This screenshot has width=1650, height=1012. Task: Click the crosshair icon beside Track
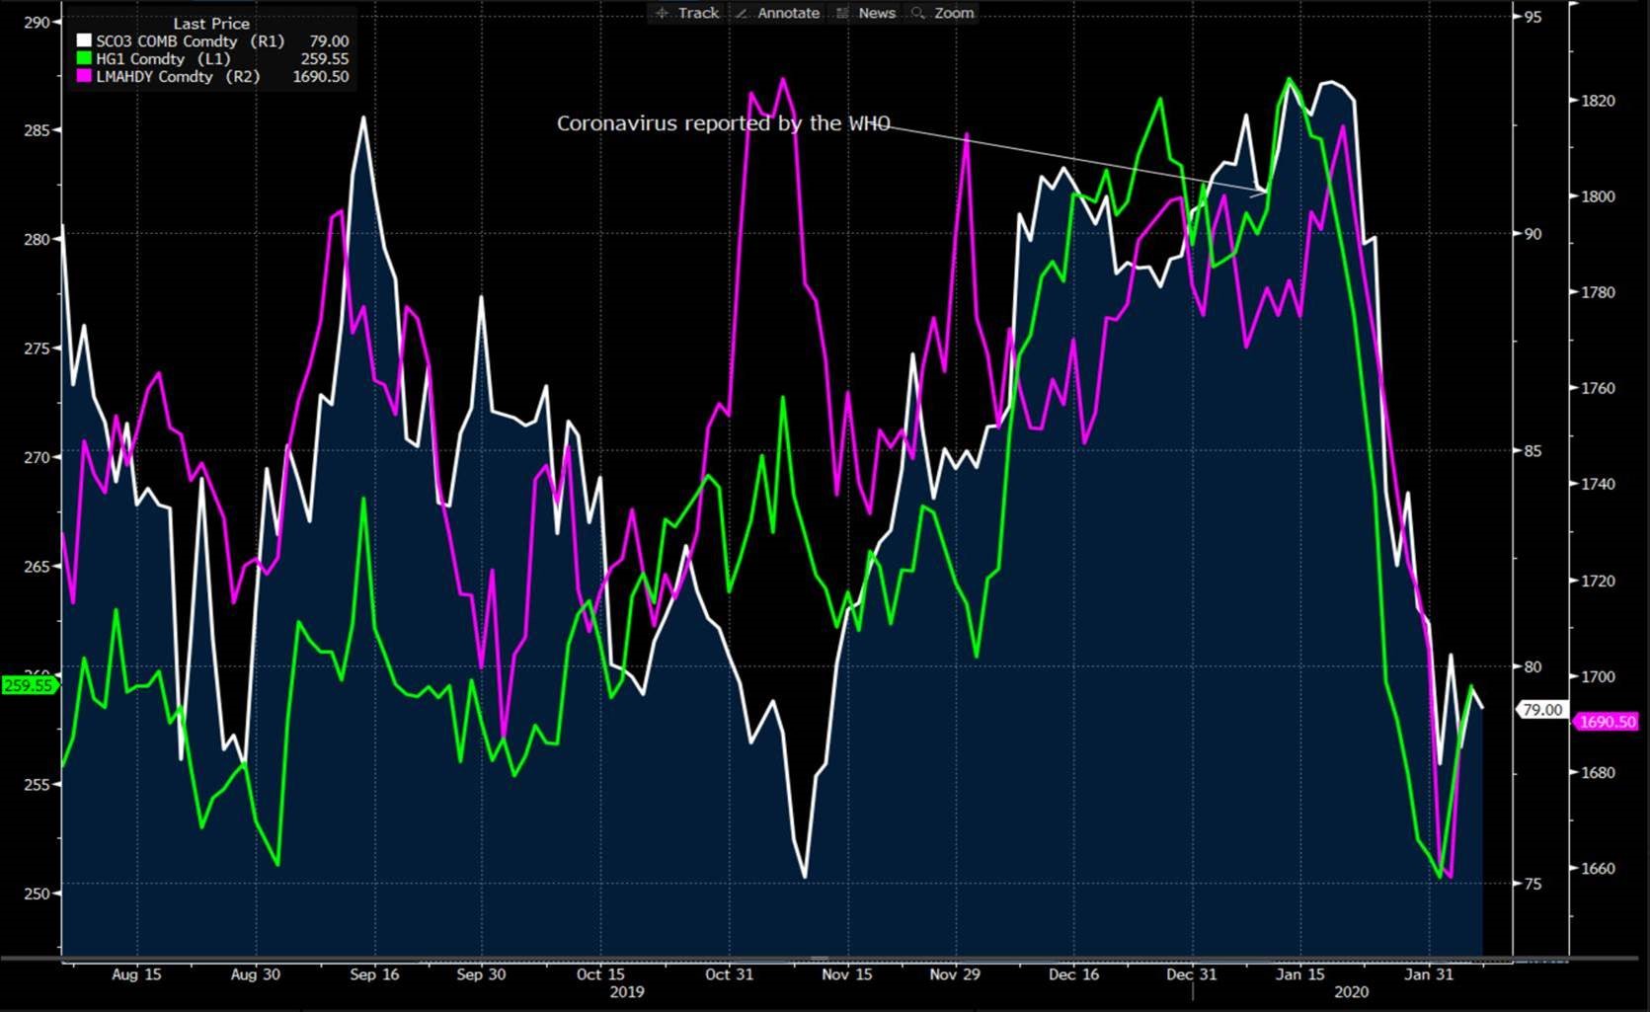click(662, 13)
